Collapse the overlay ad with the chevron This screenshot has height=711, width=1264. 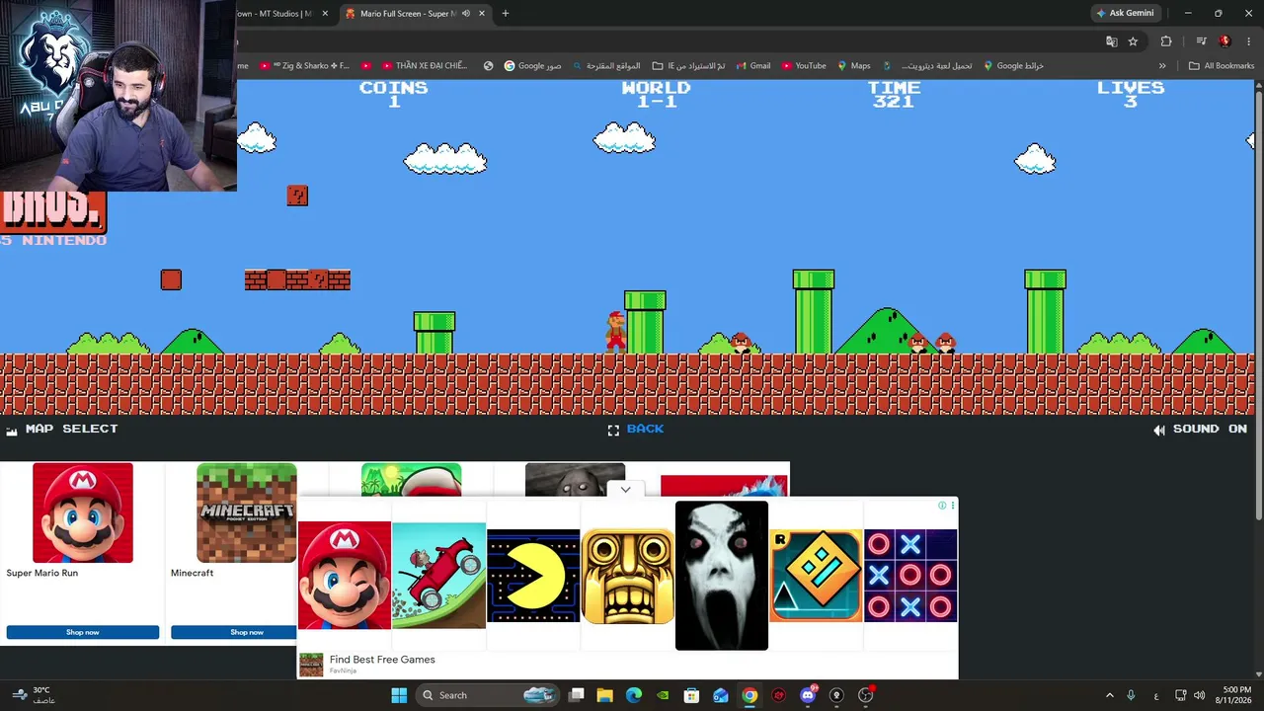tap(625, 490)
